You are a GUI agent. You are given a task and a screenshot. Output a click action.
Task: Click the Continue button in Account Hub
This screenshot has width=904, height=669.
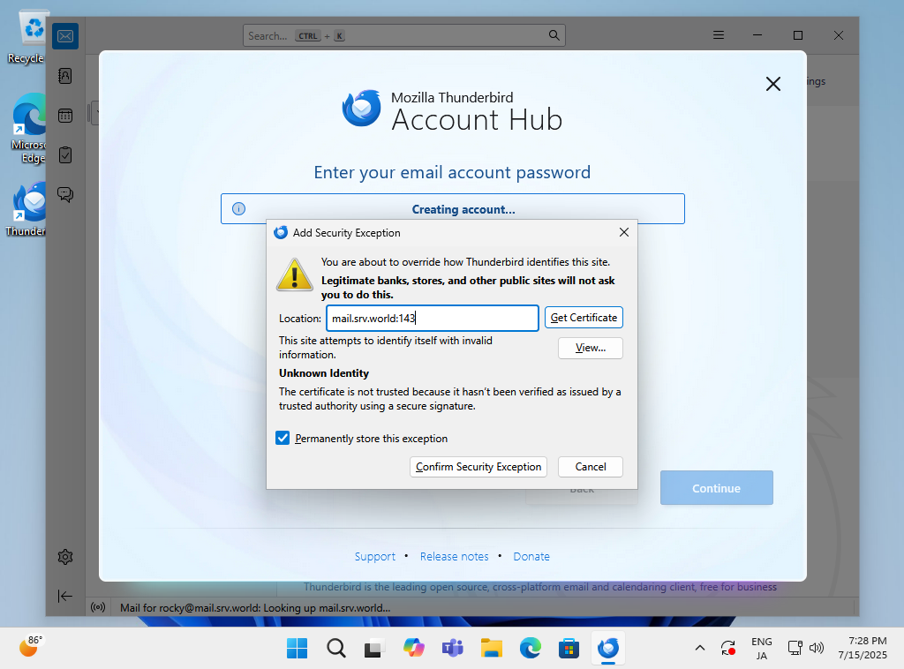(717, 488)
